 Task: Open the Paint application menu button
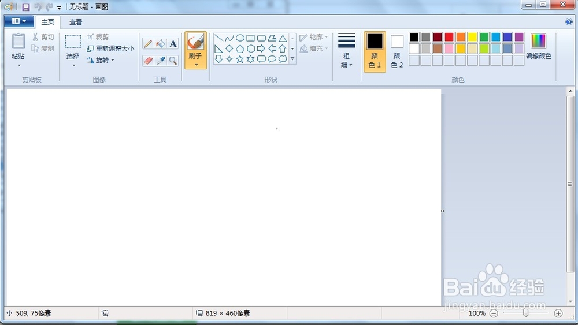(x=19, y=21)
